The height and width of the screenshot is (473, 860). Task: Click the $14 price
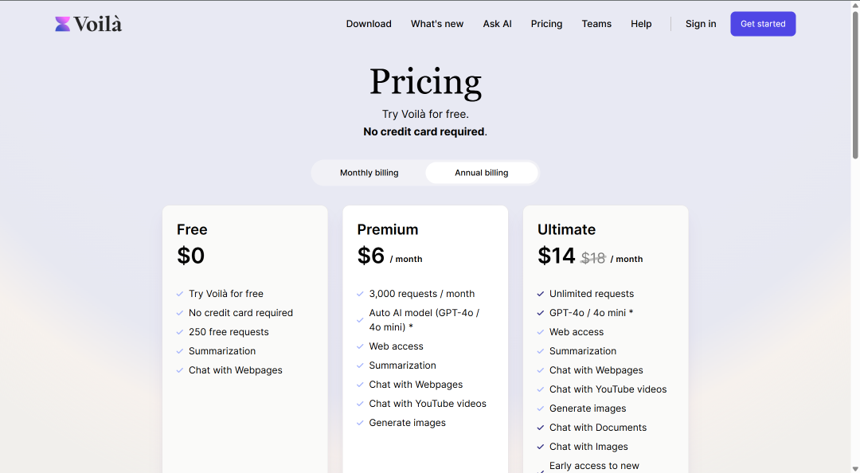coord(556,256)
